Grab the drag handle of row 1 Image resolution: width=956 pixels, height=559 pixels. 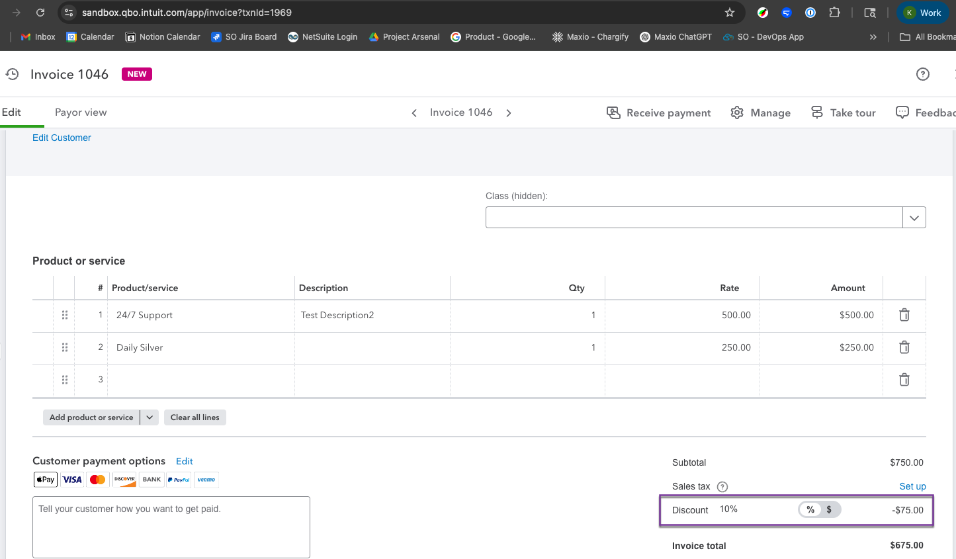pos(65,315)
